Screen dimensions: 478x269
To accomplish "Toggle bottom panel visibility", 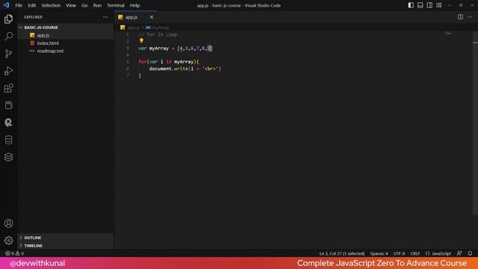I will 420,5.
